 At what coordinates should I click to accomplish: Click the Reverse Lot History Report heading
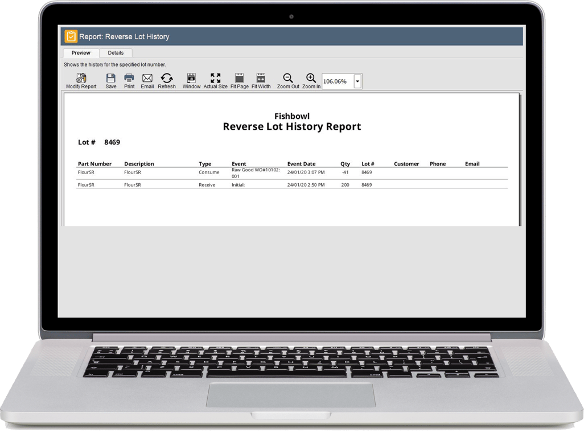(292, 126)
